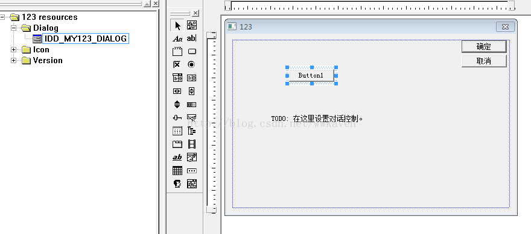Choose the List Control tool

[177, 131]
